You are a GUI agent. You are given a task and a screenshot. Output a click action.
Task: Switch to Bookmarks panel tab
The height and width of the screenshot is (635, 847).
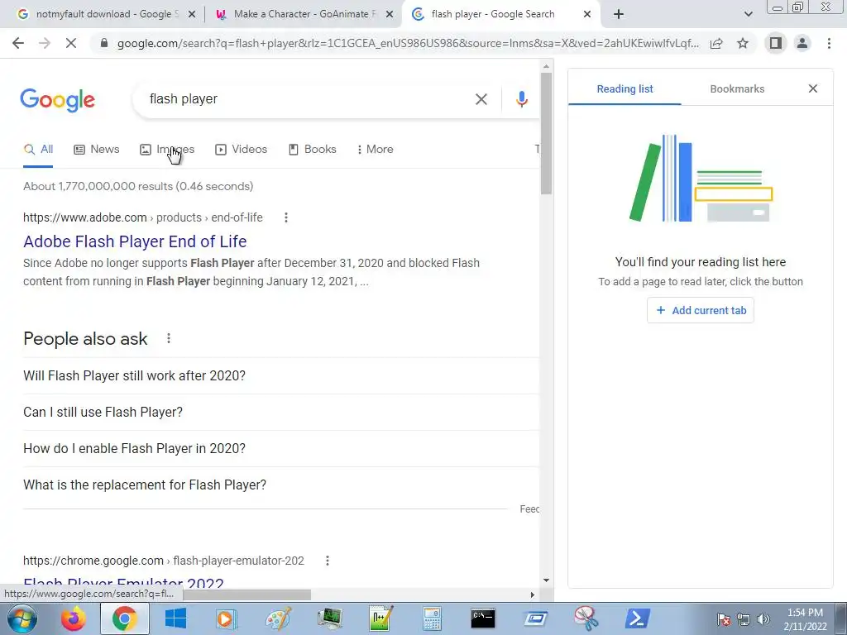pos(737,89)
